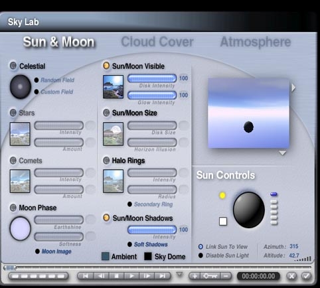320x288 pixels.
Task: Go to the first frame of the animation
Action: tap(86, 276)
